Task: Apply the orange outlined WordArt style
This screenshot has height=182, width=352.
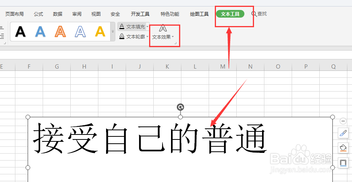Action: 60,31
